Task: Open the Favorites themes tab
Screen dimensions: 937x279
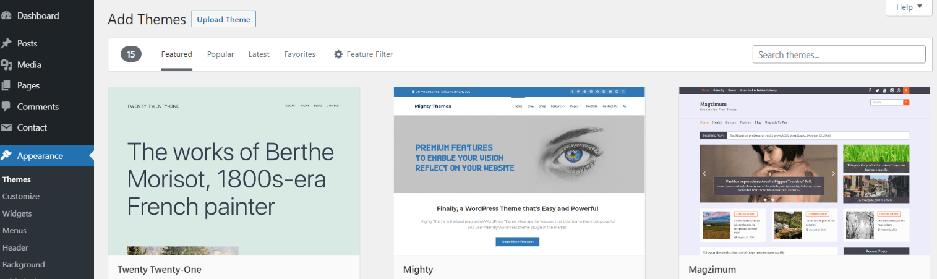Action: coord(300,54)
